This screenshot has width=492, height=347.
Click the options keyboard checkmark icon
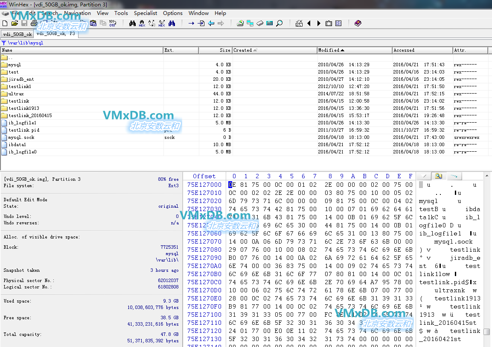click(x=299, y=23)
